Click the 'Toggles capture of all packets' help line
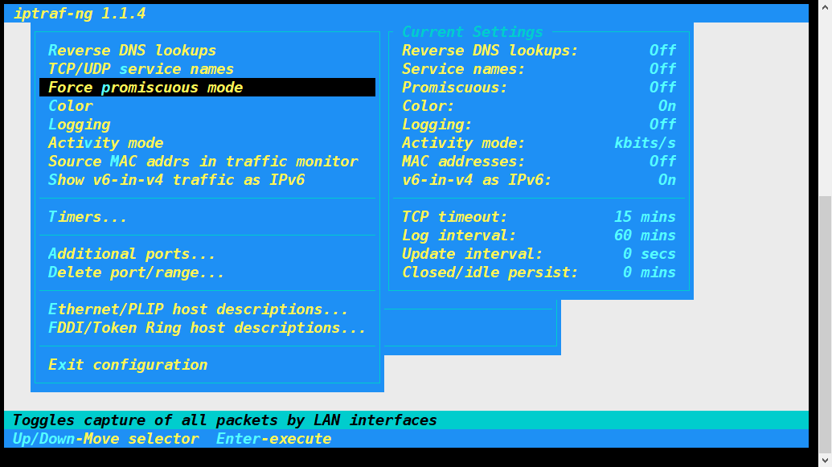Viewport: 832px width, 467px height. (x=224, y=420)
